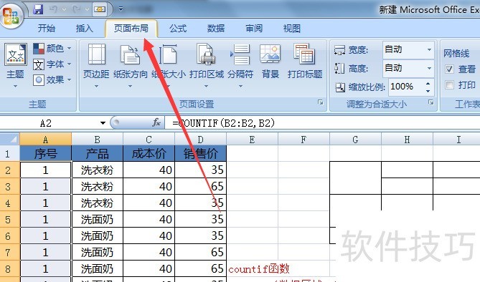Viewport: 480px width, 282px height.
Task: Customize the quick access toolbar dropdown
Action: point(121,9)
